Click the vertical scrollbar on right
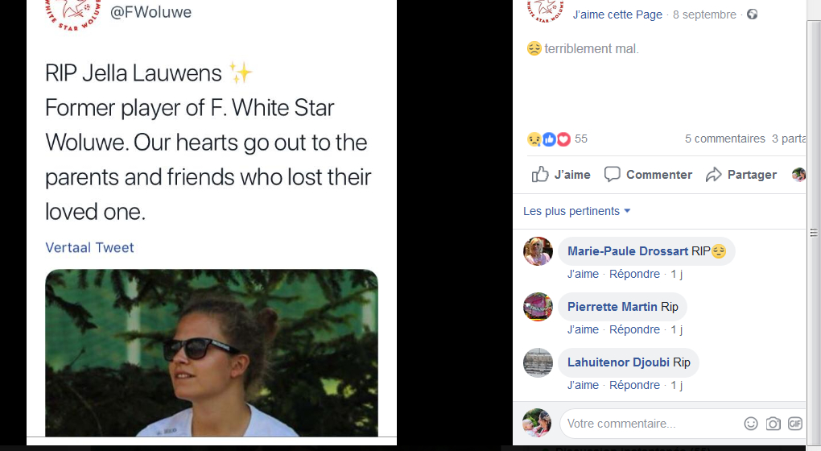This screenshot has width=821, height=451. point(813,225)
